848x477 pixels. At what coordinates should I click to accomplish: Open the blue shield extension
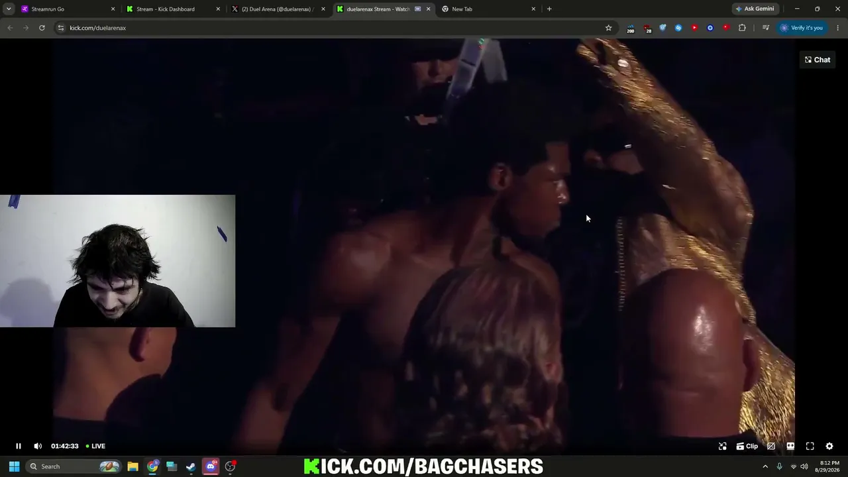[x=662, y=28]
